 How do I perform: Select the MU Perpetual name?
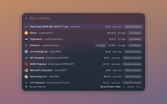[37, 58]
